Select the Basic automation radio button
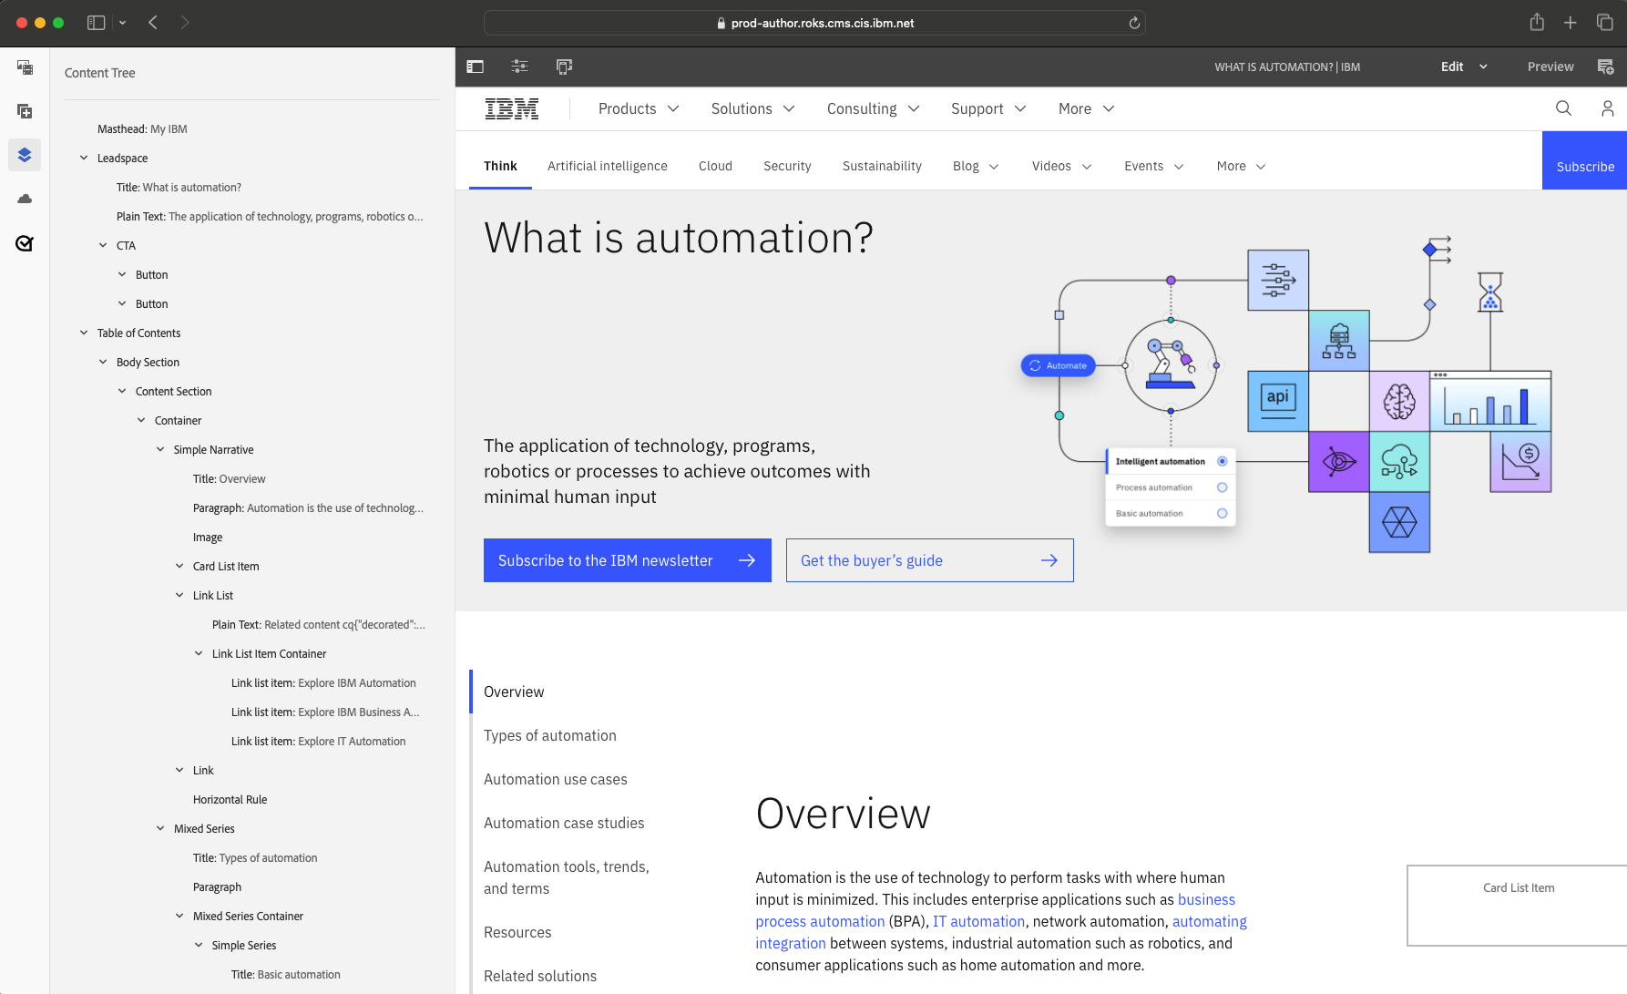The width and height of the screenshot is (1627, 994). 1223,514
